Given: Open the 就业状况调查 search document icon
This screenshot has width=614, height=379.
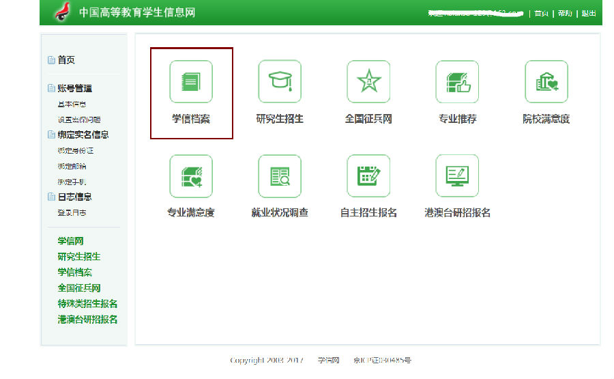Looking at the screenshot, I should pyautogui.click(x=280, y=176).
